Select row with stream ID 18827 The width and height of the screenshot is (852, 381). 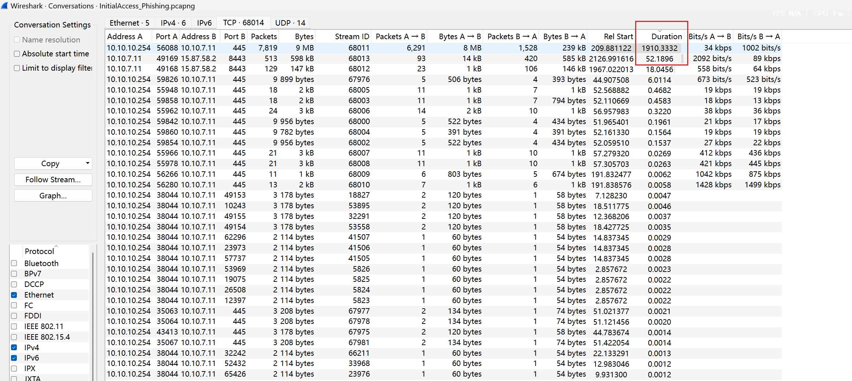(444, 195)
